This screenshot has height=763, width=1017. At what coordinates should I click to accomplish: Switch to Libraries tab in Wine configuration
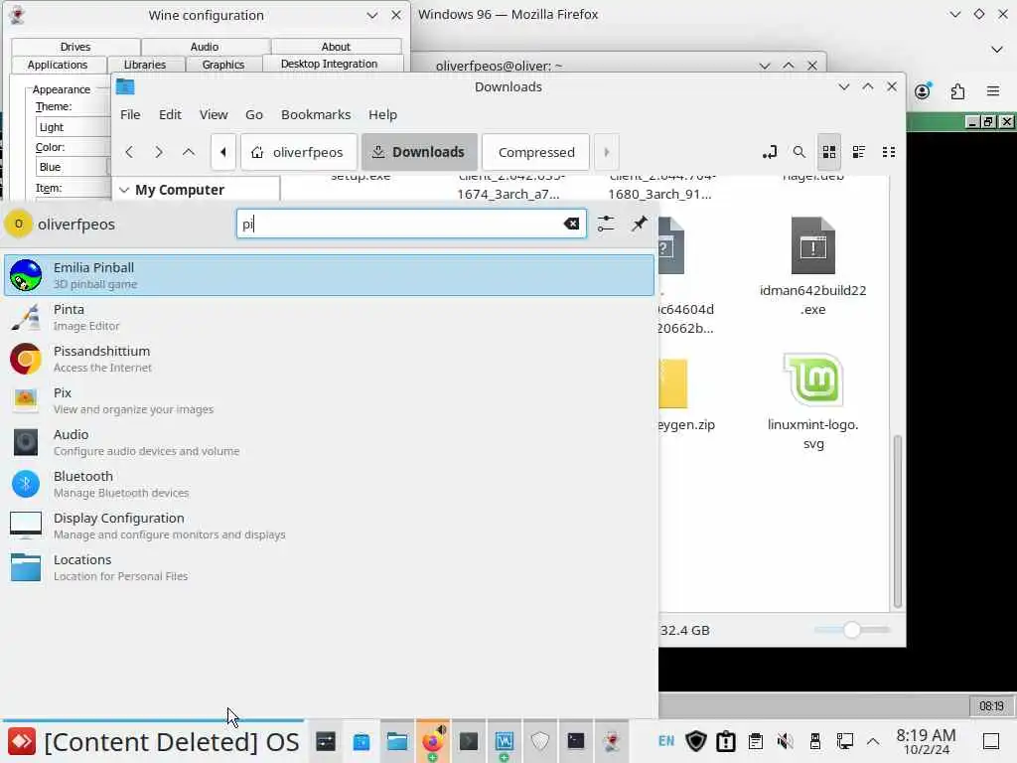(145, 65)
